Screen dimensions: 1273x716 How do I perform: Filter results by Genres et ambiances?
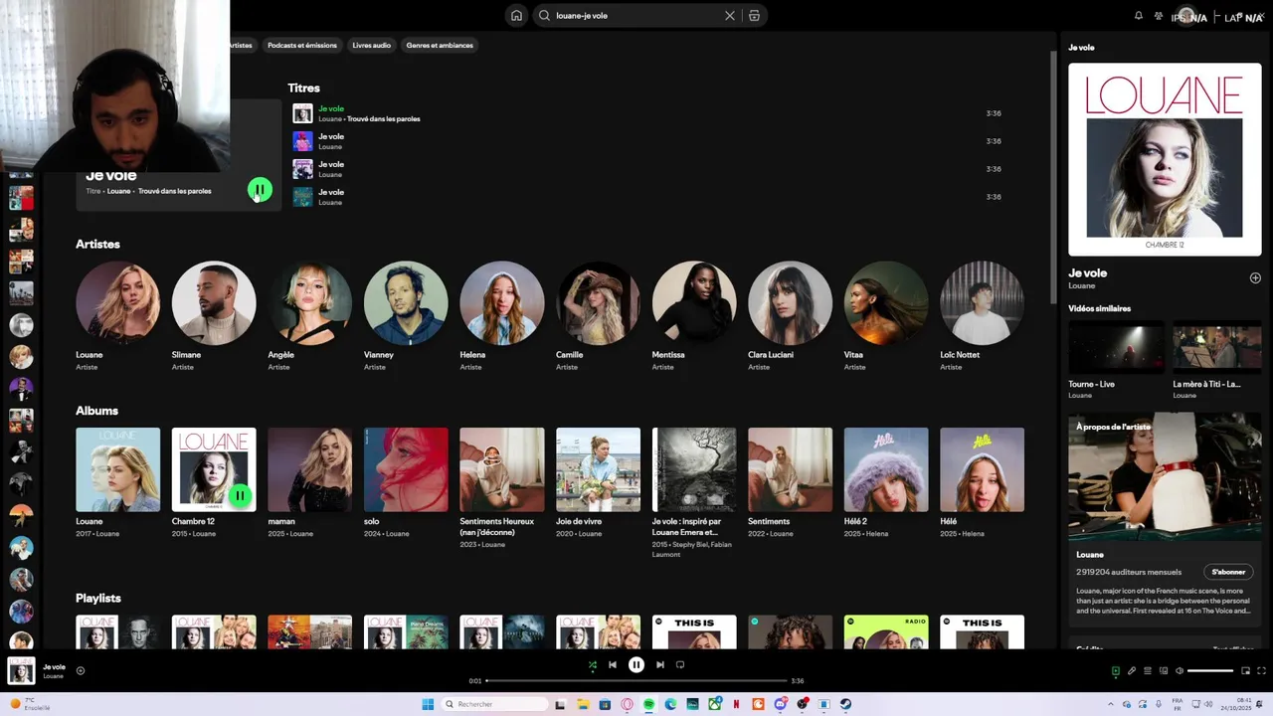(x=440, y=45)
